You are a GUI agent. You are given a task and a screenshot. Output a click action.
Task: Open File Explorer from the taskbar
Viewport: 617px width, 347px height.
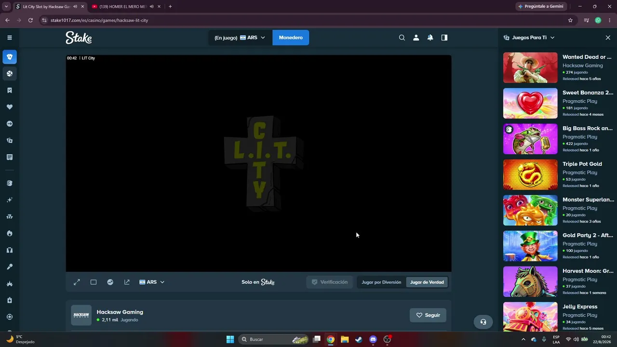pyautogui.click(x=345, y=339)
